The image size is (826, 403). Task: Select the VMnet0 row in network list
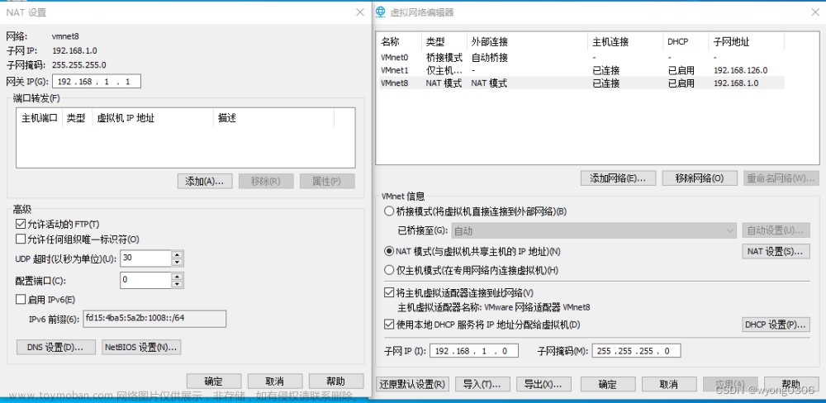coord(581,58)
